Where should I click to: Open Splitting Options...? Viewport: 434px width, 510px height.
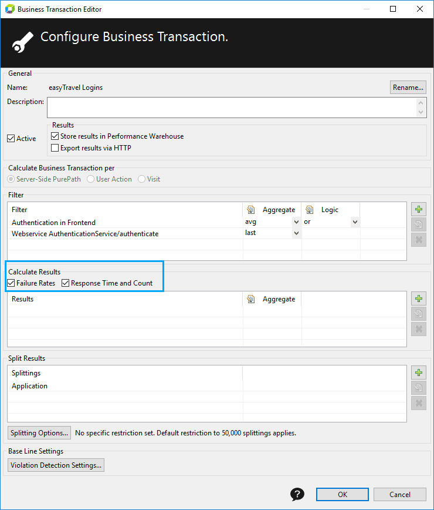[x=39, y=433]
